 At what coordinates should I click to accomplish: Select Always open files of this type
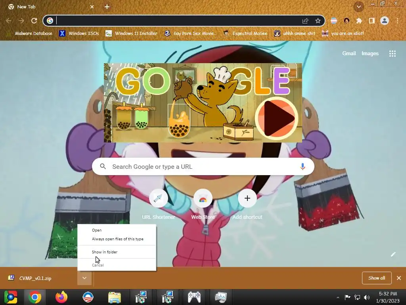click(117, 239)
